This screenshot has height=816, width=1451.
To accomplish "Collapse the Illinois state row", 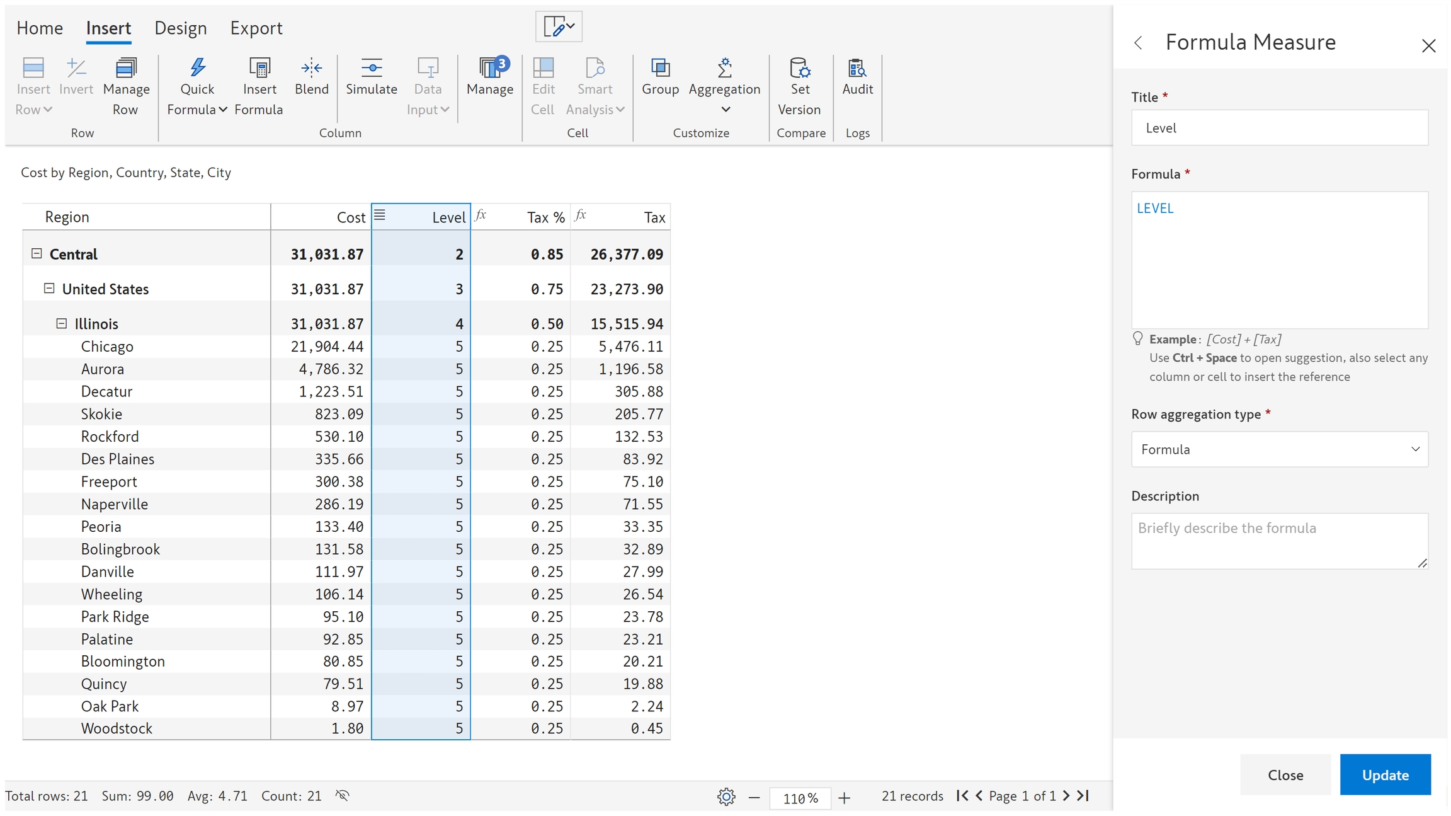I will pos(62,323).
